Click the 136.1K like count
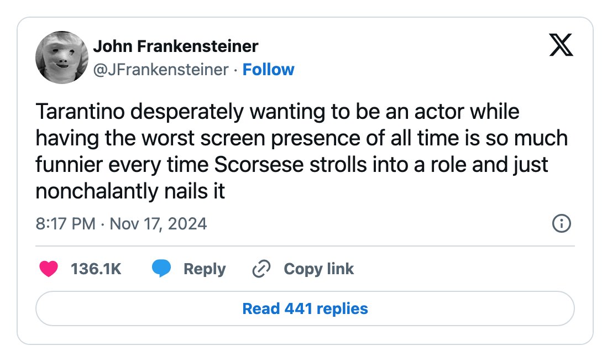Viewport: 607px width, 361px height. (96, 269)
